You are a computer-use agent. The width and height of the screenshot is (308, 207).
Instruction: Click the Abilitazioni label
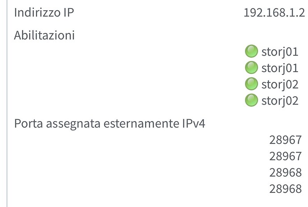[x=45, y=35]
